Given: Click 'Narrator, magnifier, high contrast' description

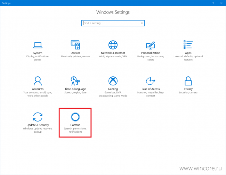Looking at the screenshot, I should [x=151, y=94].
